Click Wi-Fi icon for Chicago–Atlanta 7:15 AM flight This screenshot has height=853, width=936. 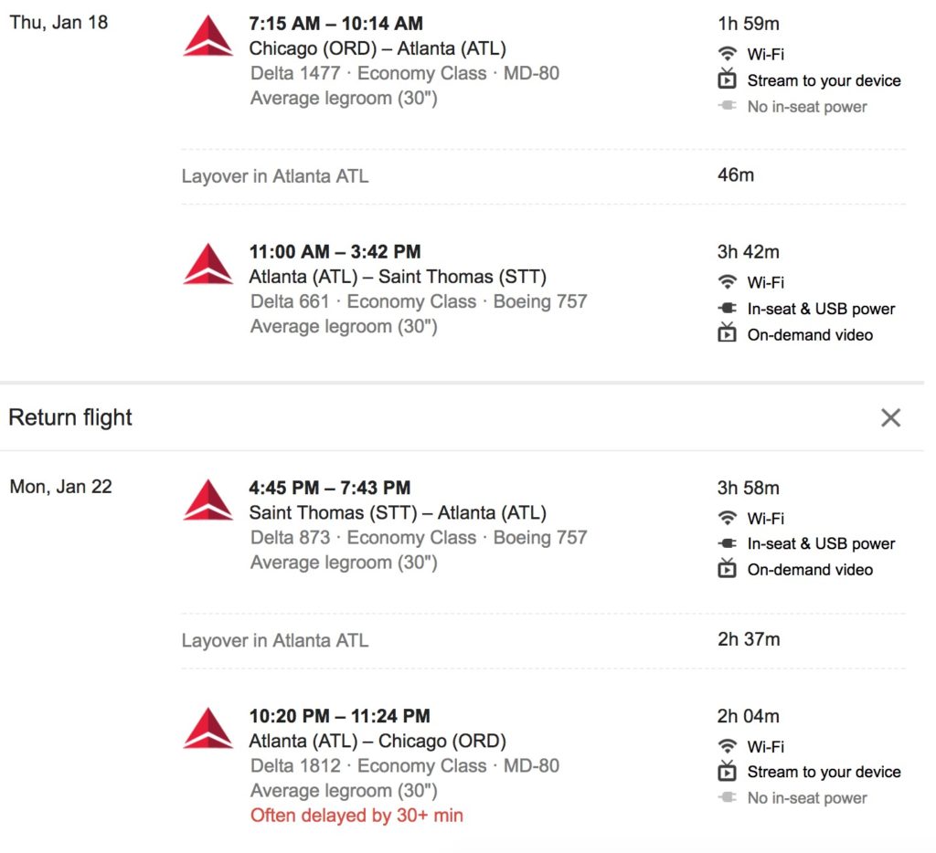727,54
